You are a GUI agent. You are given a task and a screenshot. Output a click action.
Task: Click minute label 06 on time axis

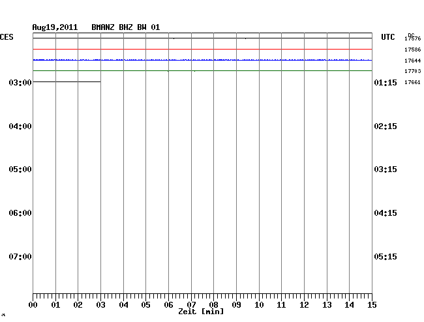click(168, 305)
